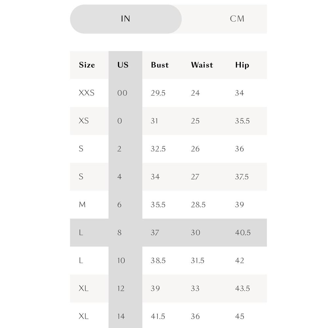This screenshot has height=328, width=328.
Task: Select the XXS size row
Action: click(168, 93)
